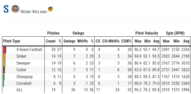Click the blue Curveball color bar

coord(4,83)
